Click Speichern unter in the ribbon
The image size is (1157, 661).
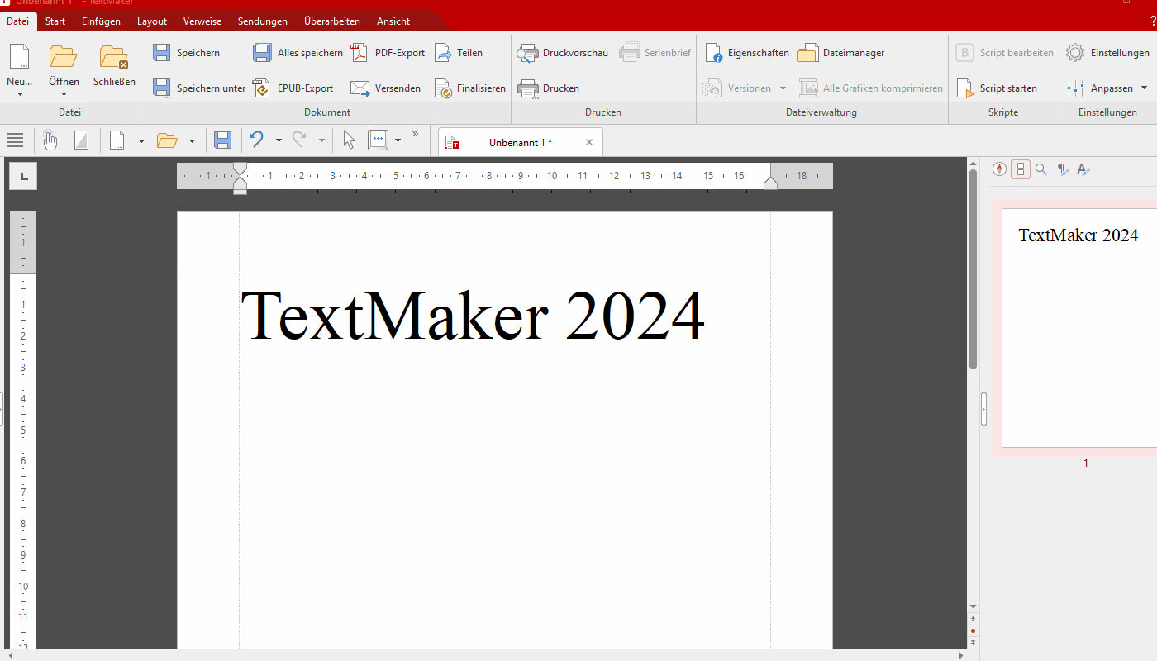(x=199, y=88)
